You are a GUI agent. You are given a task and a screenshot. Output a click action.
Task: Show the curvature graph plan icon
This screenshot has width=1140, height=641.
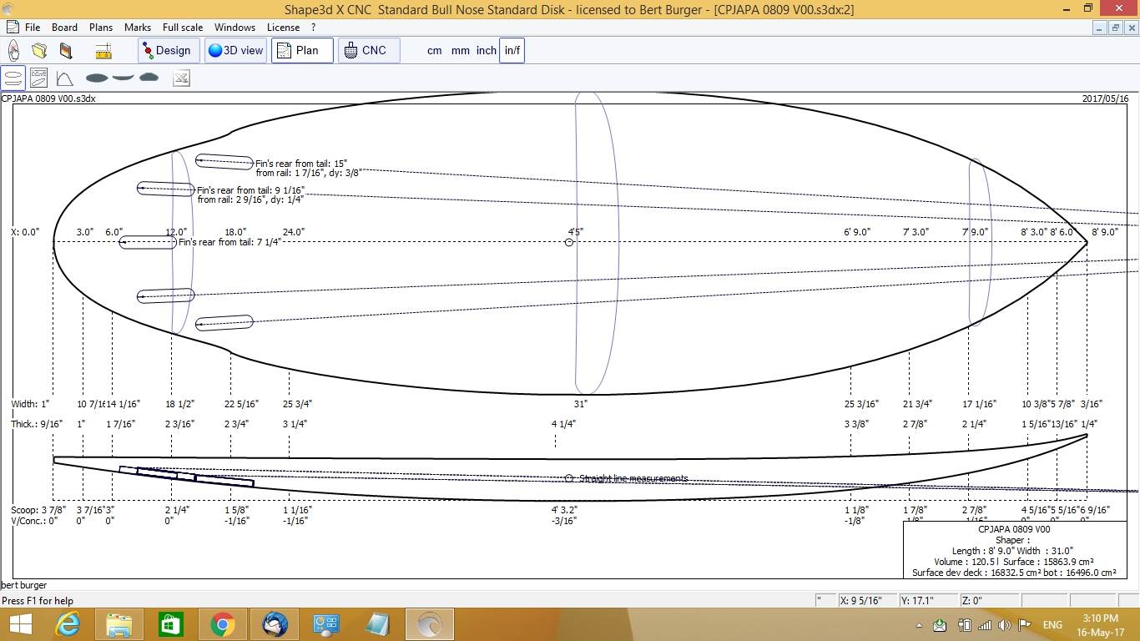[64, 78]
